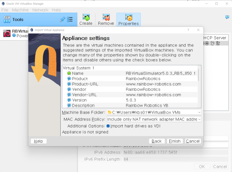Select the Virtual System 1 row
This screenshot has height=172, width=232.
pos(130,68)
